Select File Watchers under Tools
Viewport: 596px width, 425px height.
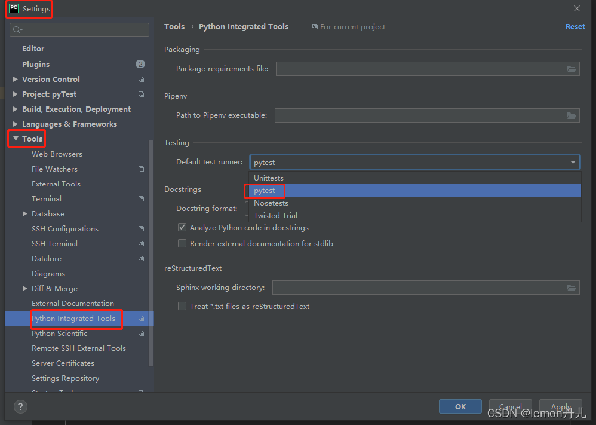tap(54, 169)
